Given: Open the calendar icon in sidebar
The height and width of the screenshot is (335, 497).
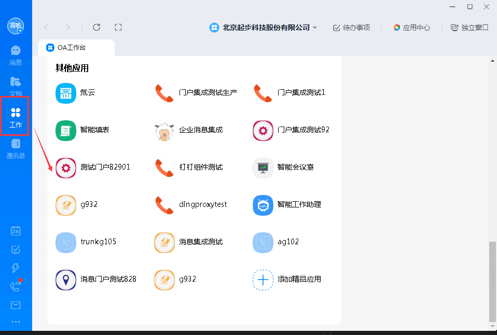Looking at the screenshot, I should (16, 231).
